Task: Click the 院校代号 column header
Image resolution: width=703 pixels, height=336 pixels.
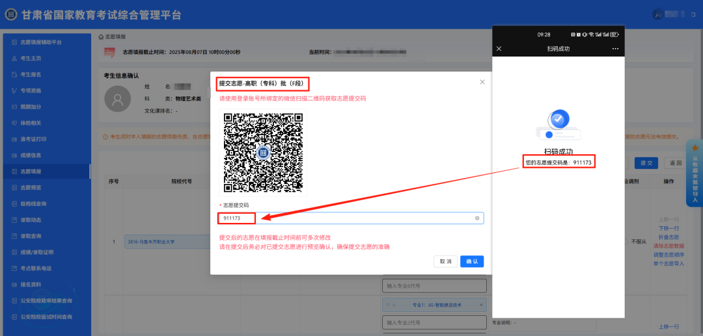Action: [x=182, y=181]
